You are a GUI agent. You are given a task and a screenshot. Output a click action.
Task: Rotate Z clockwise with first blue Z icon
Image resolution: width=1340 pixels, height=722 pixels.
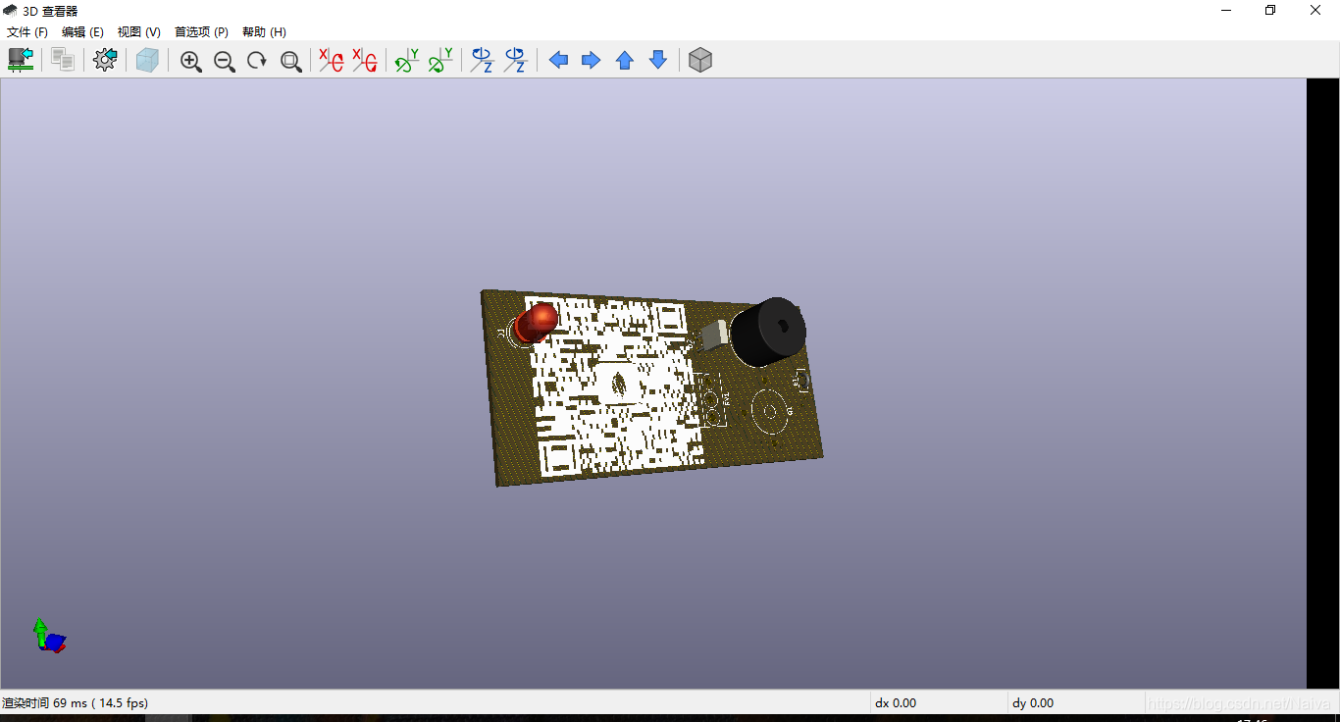coord(483,61)
